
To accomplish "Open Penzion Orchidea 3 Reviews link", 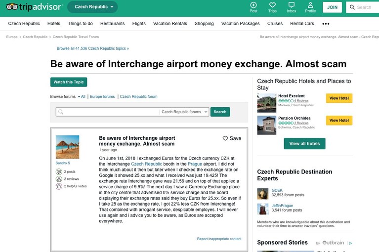I will click(301, 123).
